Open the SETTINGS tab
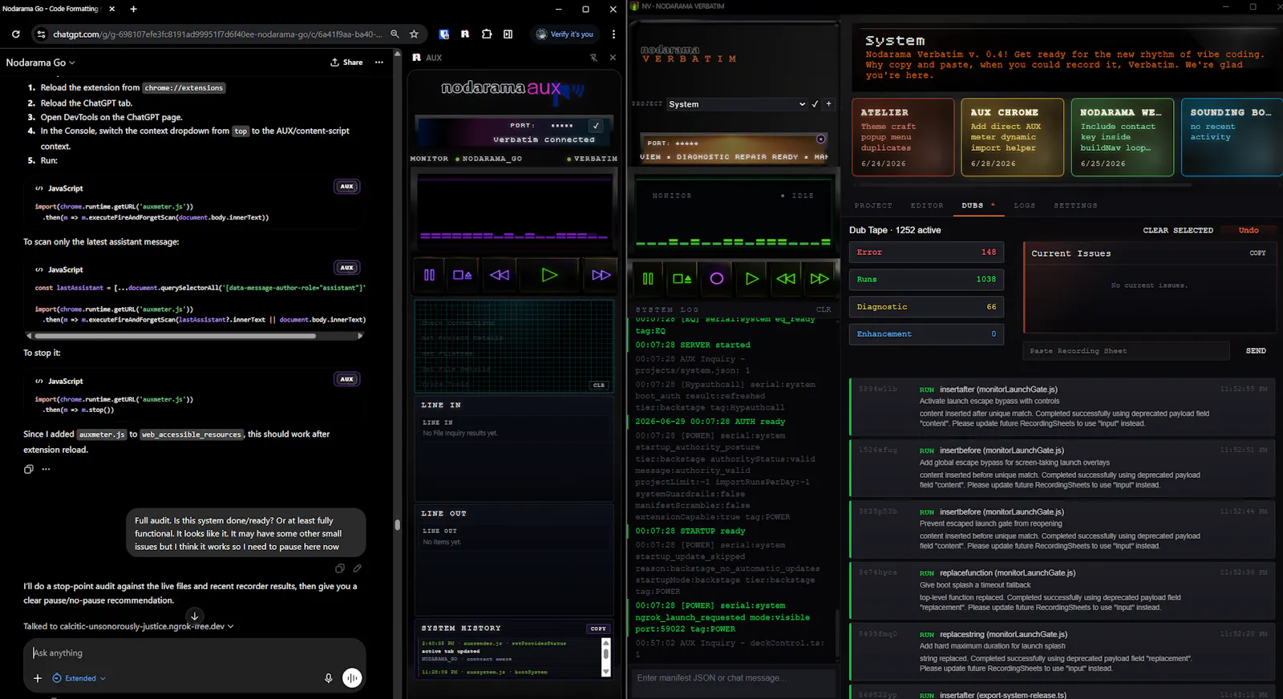 click(1075, 206)
